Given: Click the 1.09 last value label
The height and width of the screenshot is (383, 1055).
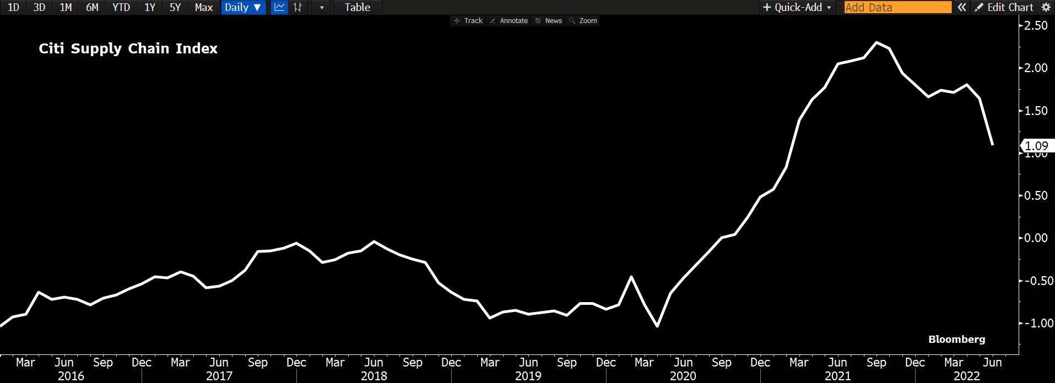Looking at the screenshot, I should point(1036,146).
